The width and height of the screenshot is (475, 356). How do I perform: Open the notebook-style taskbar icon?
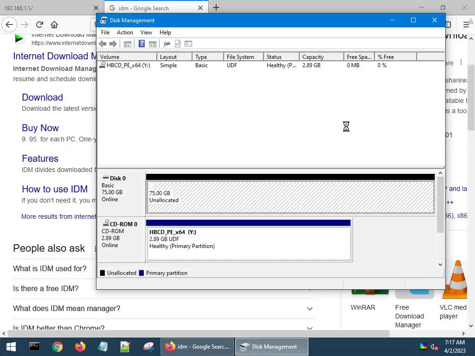[103, 347]
